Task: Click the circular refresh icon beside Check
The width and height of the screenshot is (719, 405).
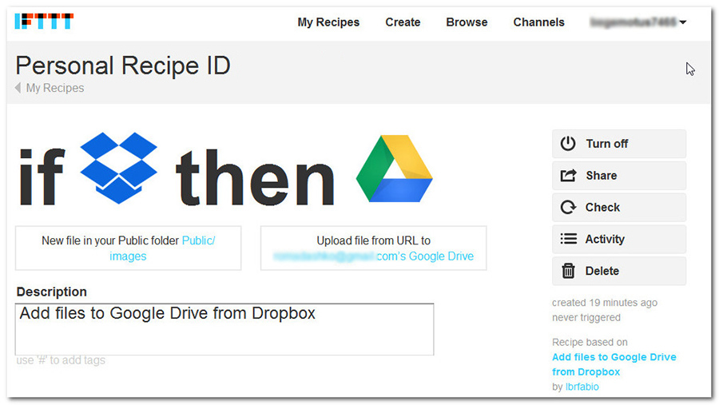Action: 568,208
